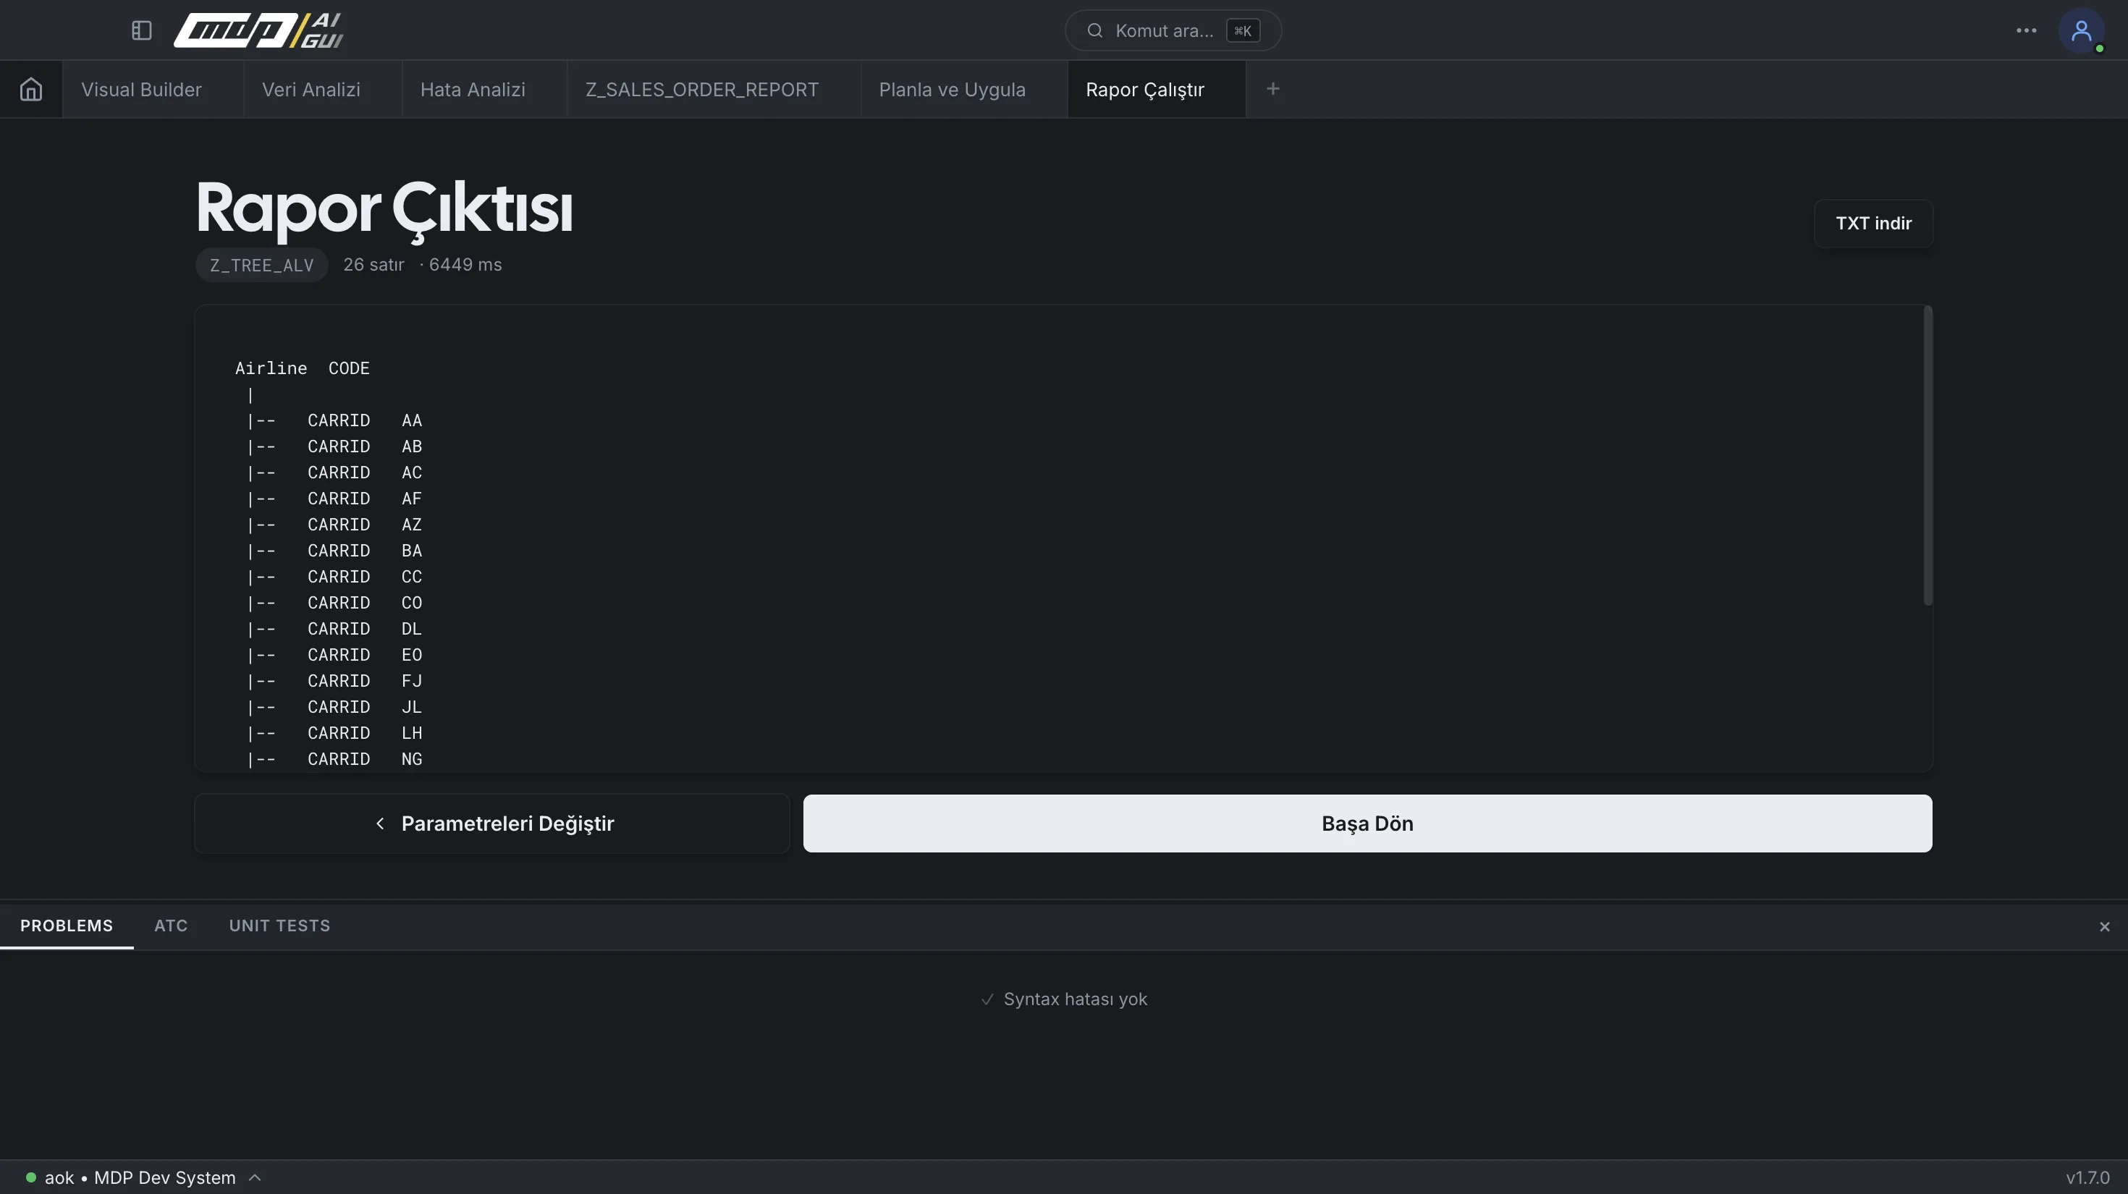Screen dimensions: 2128x1194
Task: Focus the Komut ara search field
Action: tap(1173, 30)
